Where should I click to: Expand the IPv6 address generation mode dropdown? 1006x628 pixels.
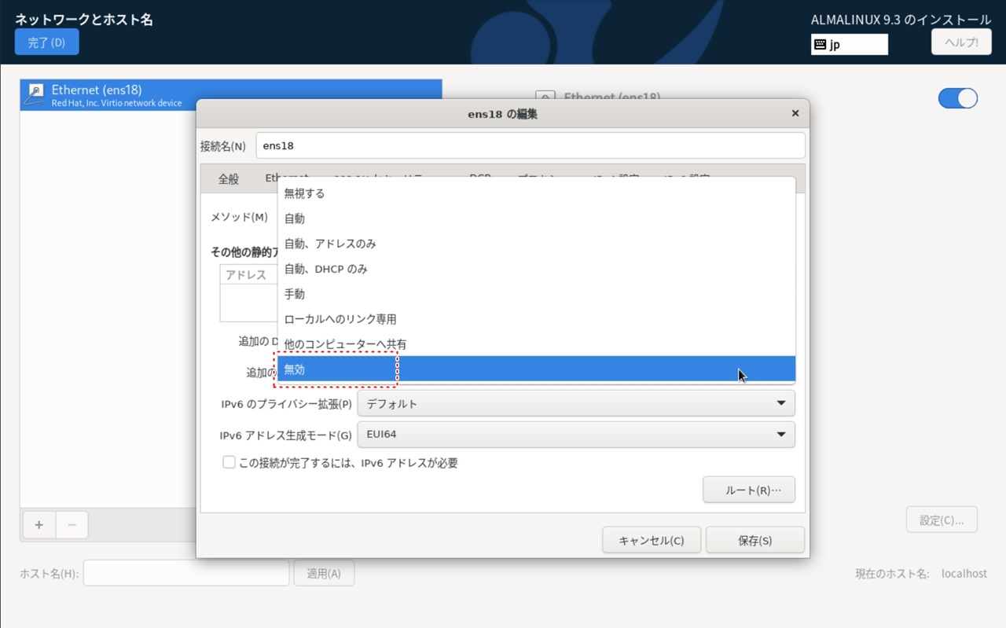pyautogui.click(x=575, y=435)
